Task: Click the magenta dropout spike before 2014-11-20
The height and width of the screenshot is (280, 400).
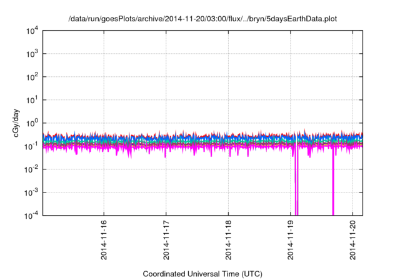Action: pos(333,181)
